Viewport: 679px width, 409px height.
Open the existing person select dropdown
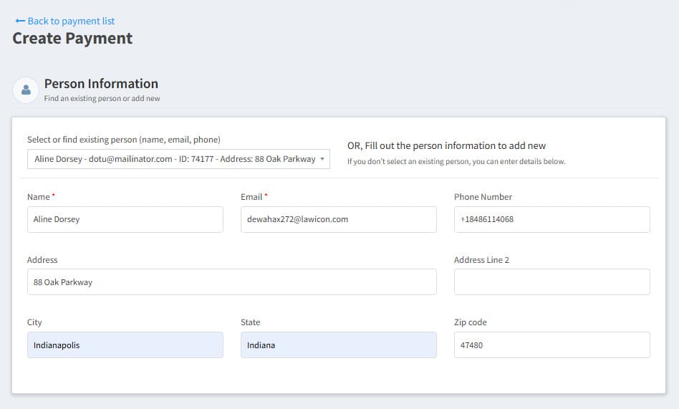click(178, 159)
